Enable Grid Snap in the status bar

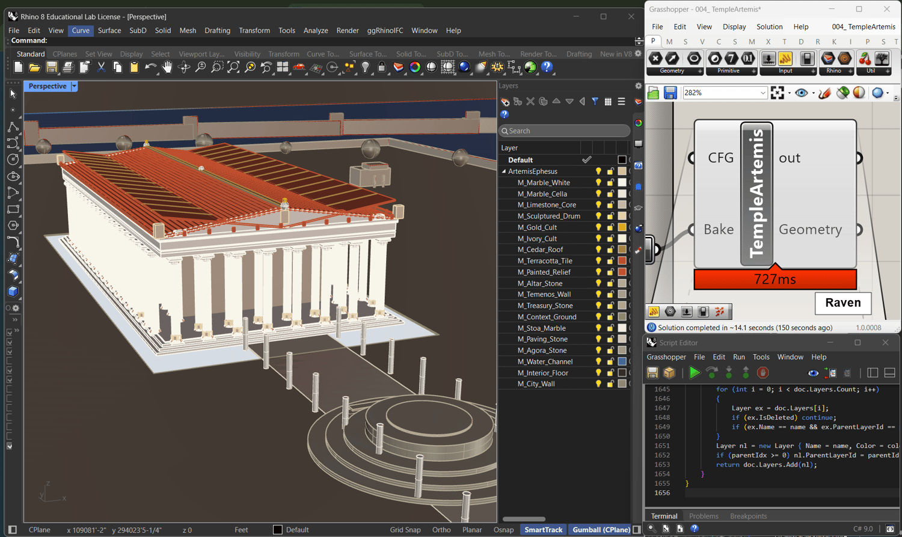tap(405, 530)
